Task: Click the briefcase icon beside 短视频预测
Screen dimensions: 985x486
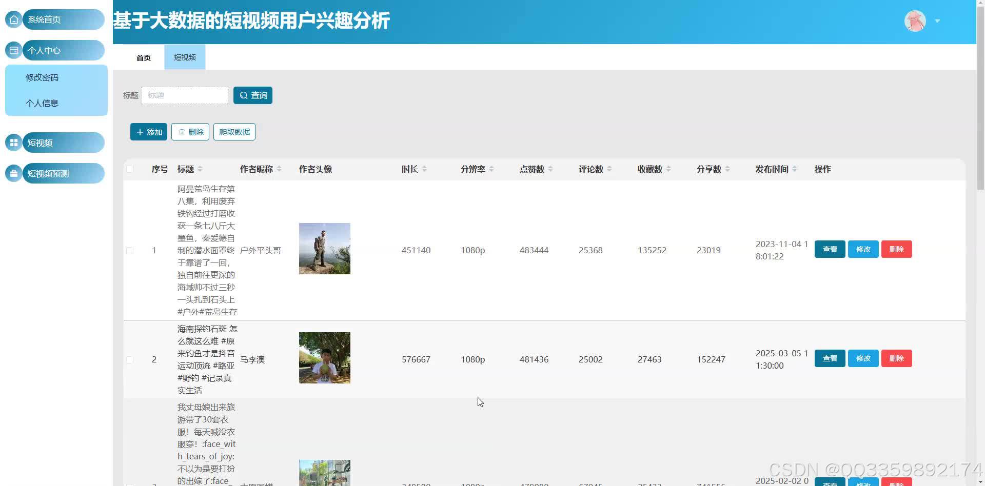Action: (x=14, y=173)
